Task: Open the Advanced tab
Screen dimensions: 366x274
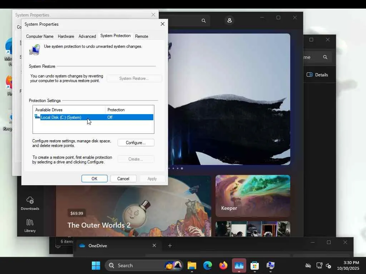Action: [87, 36]
